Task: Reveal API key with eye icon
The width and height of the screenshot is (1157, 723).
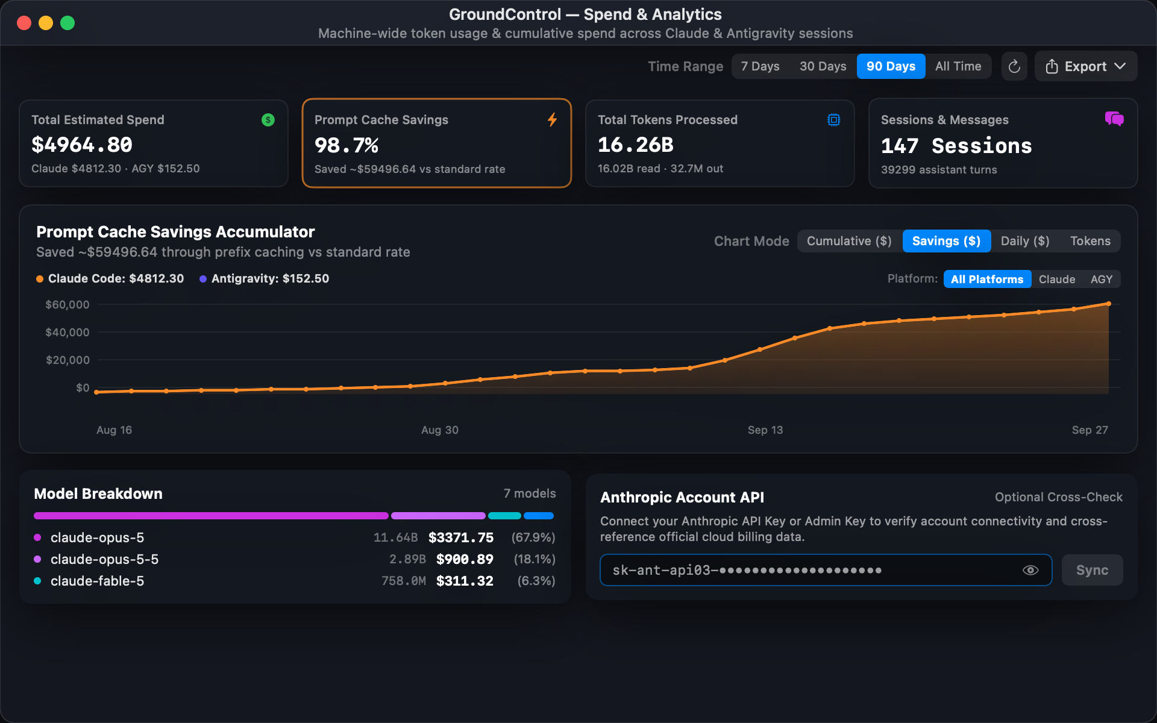Action: [1030, 570]
